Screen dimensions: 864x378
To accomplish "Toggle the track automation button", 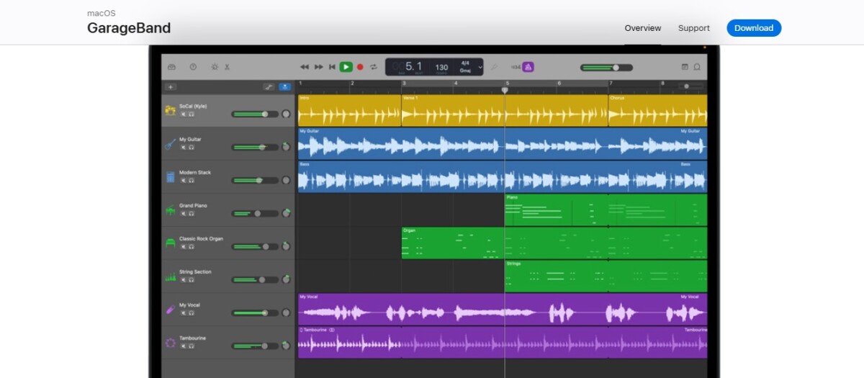I will [x=269, y=86].
